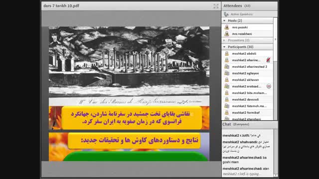Collapse the Hosts (2) group

224,21
